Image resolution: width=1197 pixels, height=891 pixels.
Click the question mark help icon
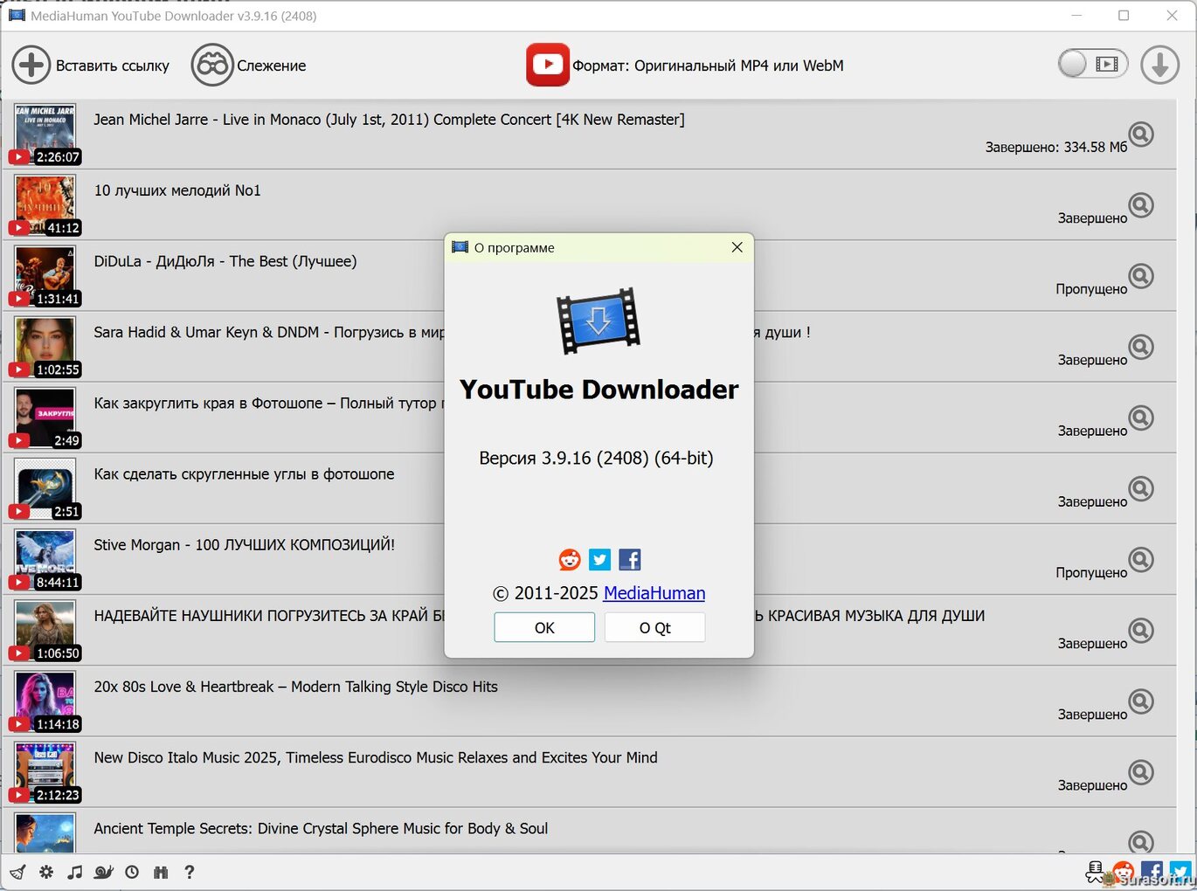(x=189, y=872)
